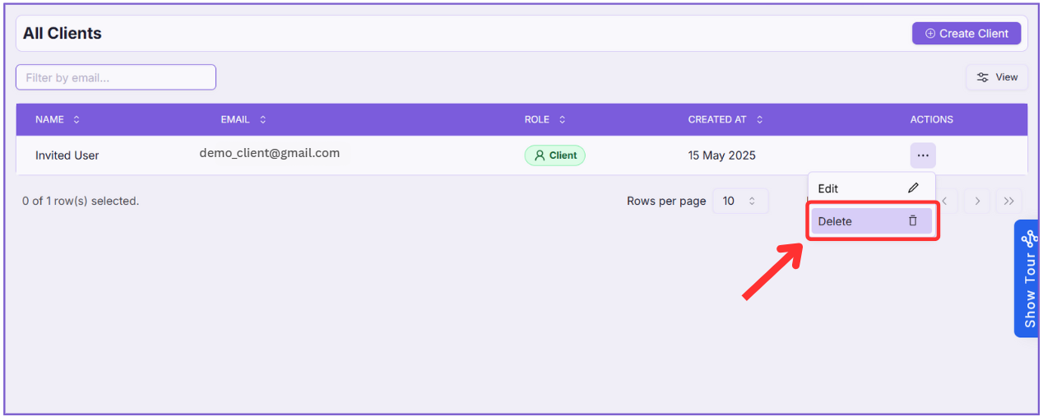
Task: Open the View column options dropdown
Action: point(996,77)
